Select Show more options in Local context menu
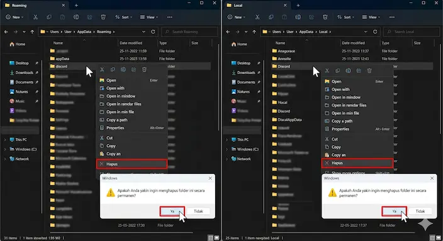This screenshot has width=443, height=241. click(357, 173)
